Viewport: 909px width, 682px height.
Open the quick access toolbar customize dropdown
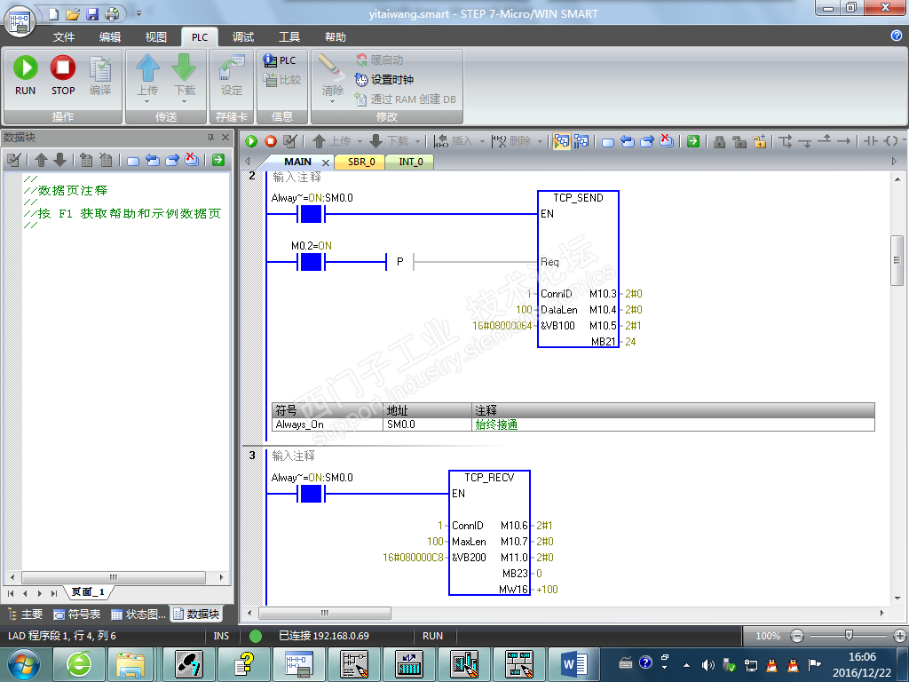[x=138, y=14]
